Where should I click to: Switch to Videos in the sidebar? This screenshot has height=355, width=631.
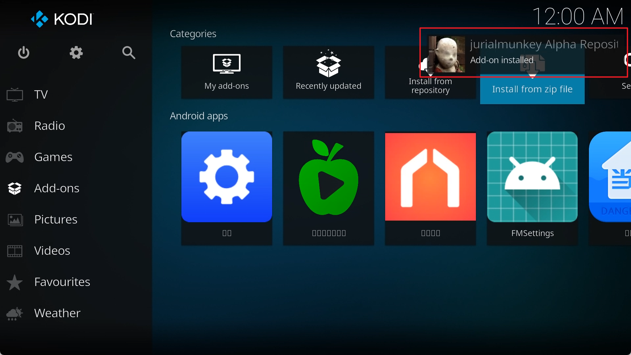(76, 251)
